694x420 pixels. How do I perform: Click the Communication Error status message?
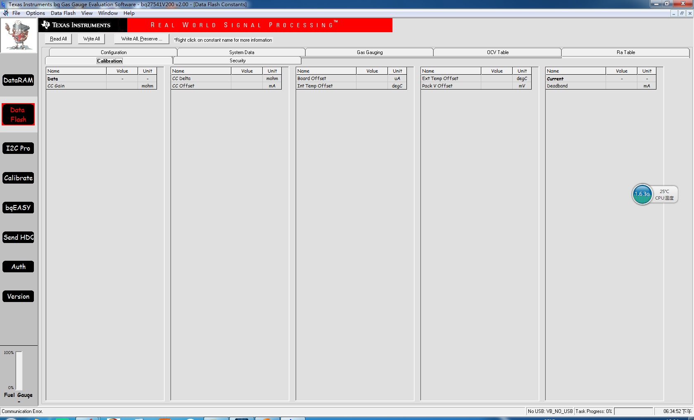[x=22, y=411]
